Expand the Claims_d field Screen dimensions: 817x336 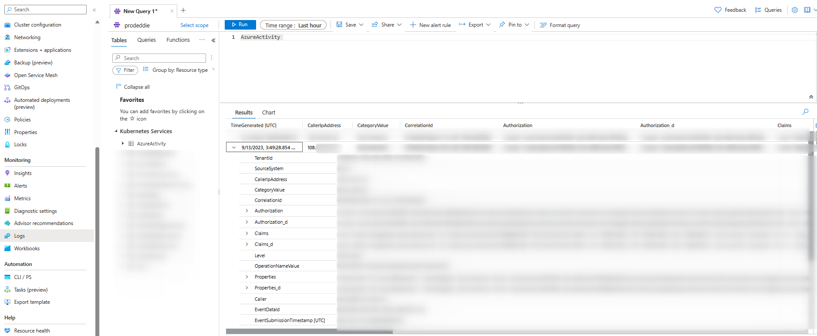(247, 245)
